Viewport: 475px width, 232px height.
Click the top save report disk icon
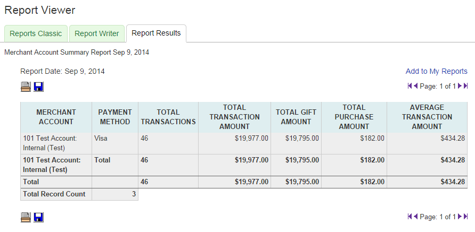[38, 87]
